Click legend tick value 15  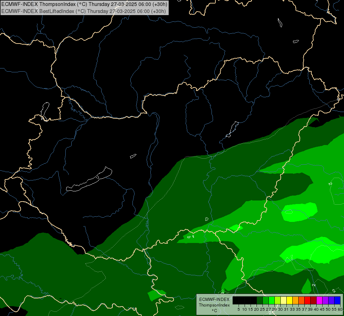click(251, 309)
